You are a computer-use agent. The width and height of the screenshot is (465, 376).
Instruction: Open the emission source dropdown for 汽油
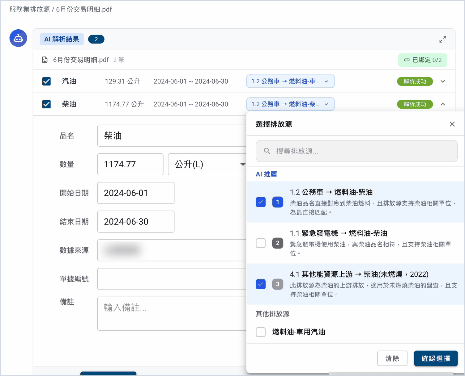click(290, 81)
